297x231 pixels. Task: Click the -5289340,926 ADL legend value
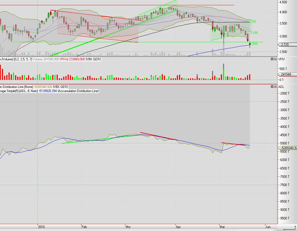[x=43, y=87]
